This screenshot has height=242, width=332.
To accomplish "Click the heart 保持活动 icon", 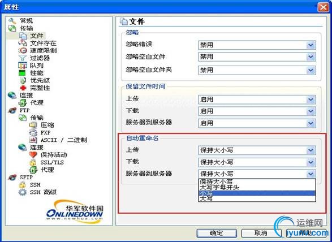I will 33,155.
